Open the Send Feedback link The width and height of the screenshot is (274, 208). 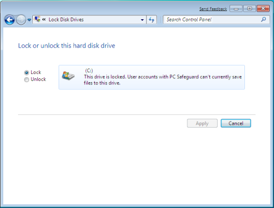(x=213, y=9)
